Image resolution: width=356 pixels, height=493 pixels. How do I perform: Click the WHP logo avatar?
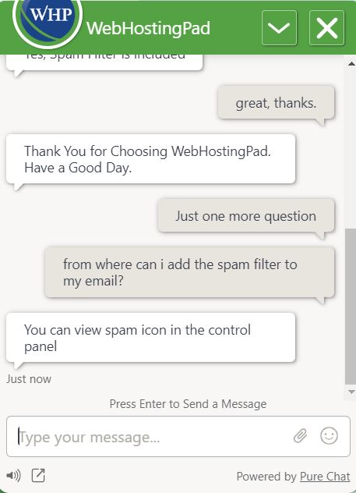pyautogui.click(x=47, y=20)
